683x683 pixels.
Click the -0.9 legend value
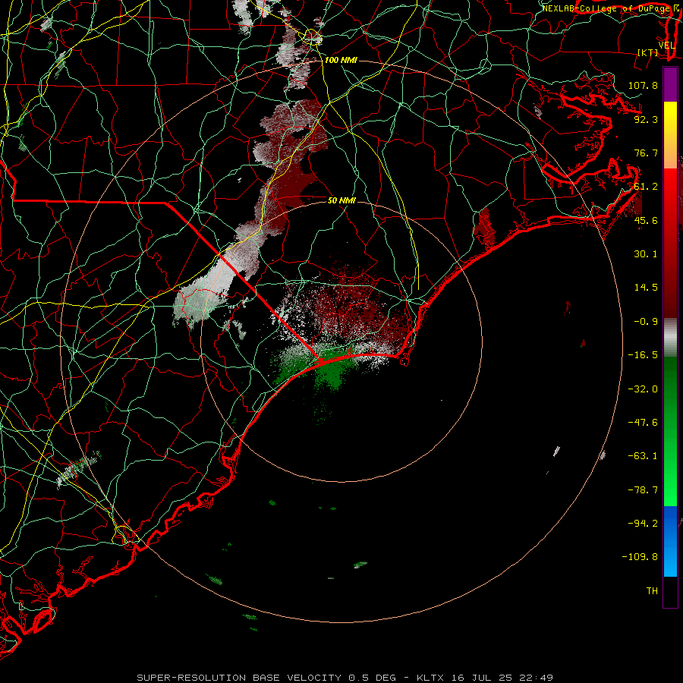[646, 322]
